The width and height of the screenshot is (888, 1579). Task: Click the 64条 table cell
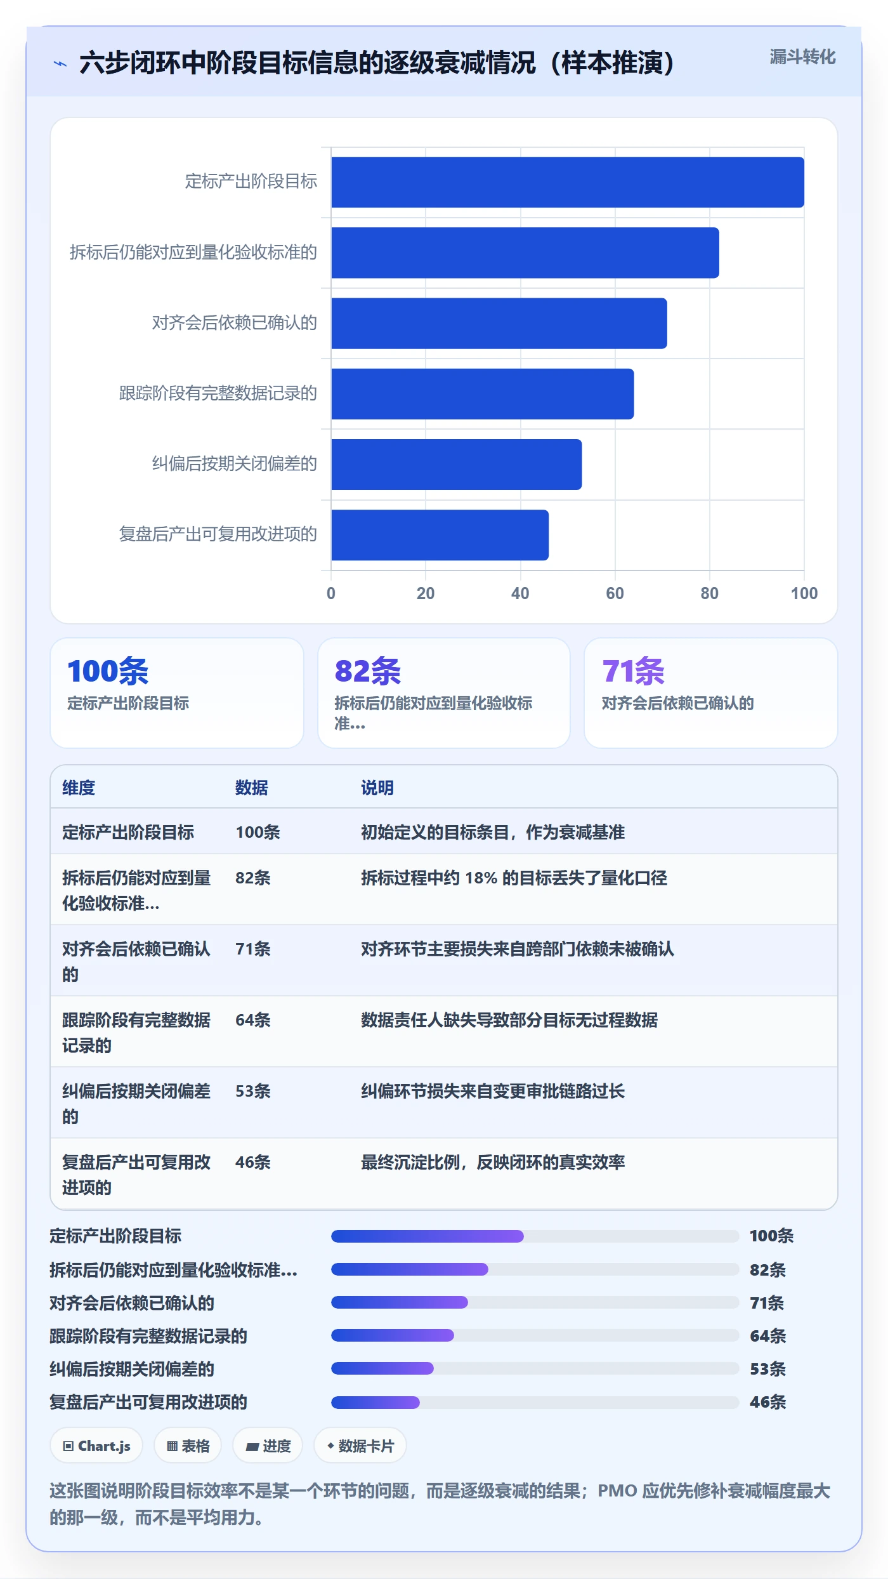pyautogui.click(x=253, y=1020)
